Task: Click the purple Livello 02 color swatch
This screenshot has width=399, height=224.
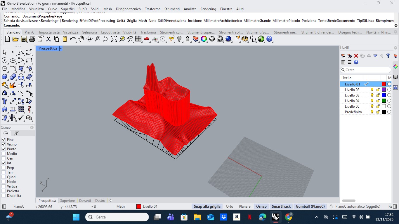Action: [x=384, y=90]
